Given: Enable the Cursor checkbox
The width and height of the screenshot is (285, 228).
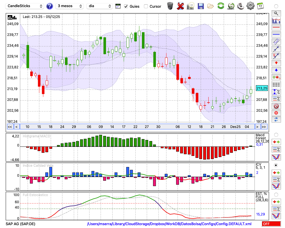Looking at the screenshot, I should click(x=146, y=6).
